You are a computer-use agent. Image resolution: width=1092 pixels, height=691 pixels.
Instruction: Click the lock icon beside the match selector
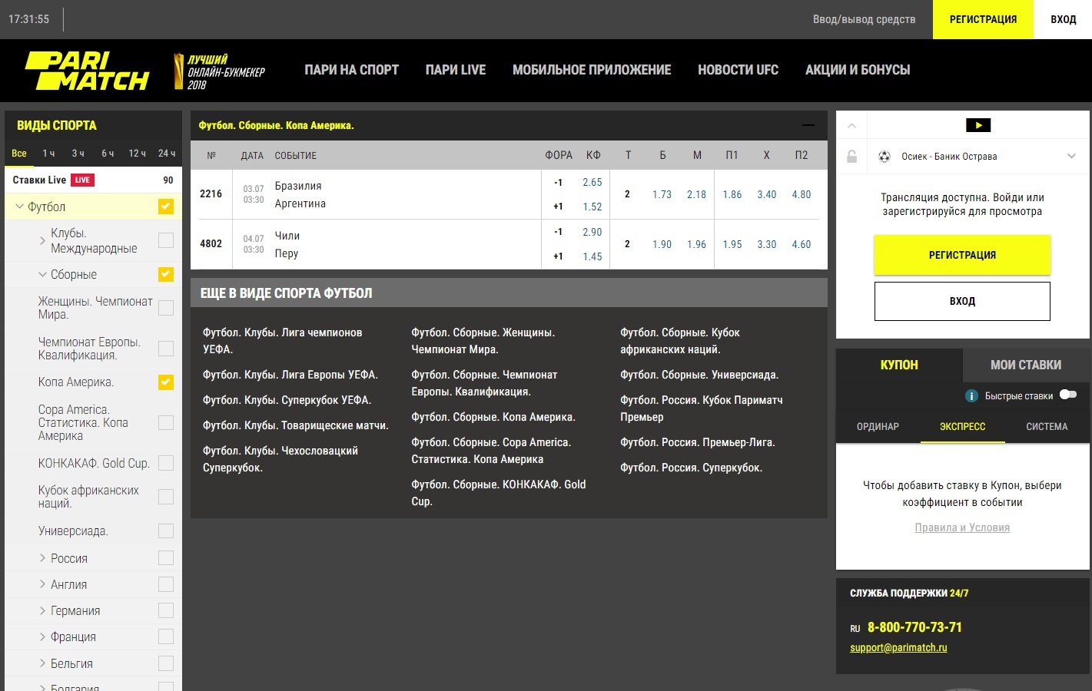point(851,157)
